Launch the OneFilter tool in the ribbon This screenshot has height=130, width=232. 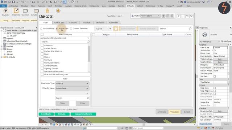click(x=6, y=12)
